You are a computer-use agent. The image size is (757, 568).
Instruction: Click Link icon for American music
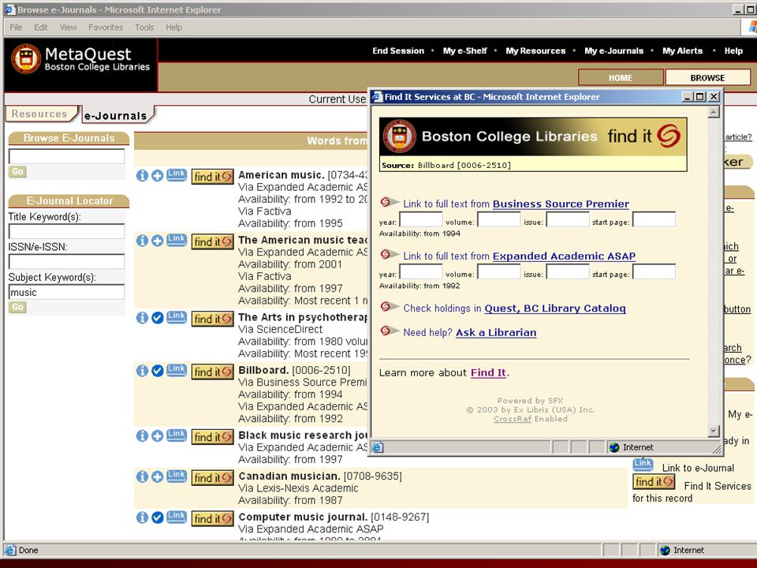coord(177,174)
